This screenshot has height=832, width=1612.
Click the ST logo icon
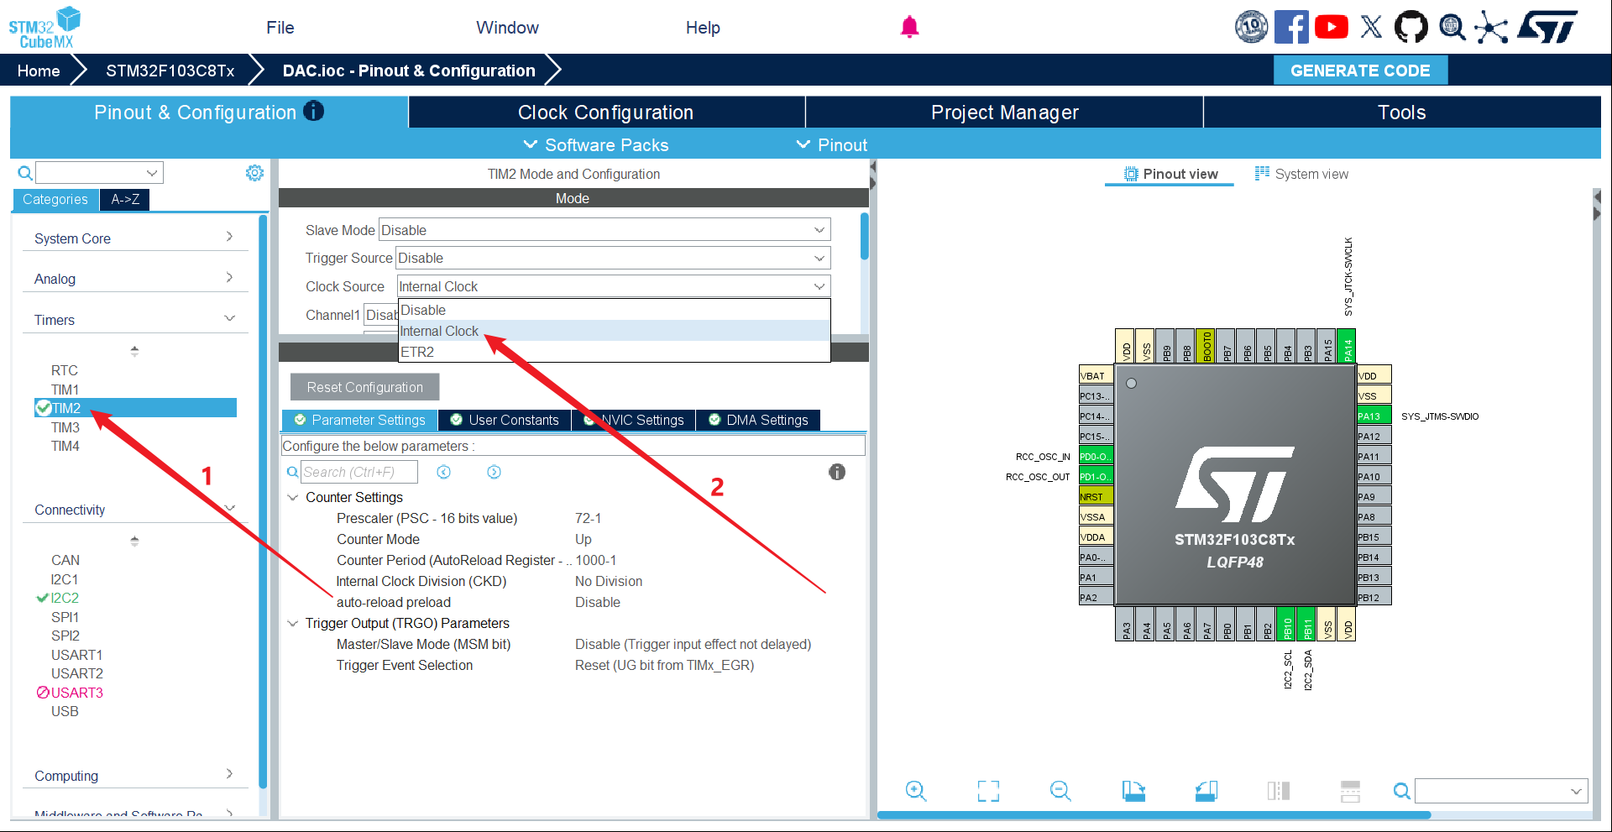coord(1547,27)
